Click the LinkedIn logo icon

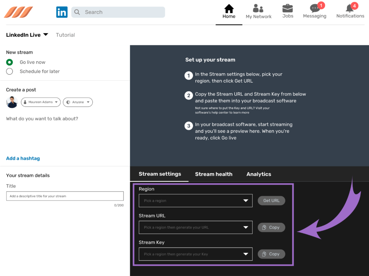62,12
